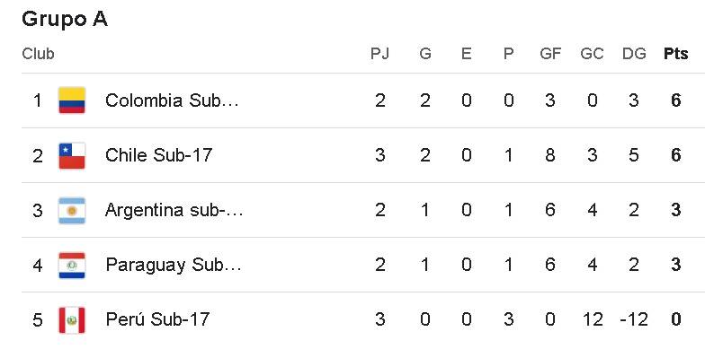Viewport: 705px width, 349px height.
Task: Click the GF column header
Action: [550, 54]
